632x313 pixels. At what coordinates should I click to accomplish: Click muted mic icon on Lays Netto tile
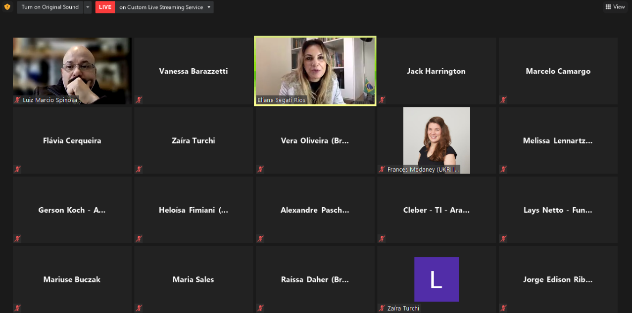(x=503, y=239)
